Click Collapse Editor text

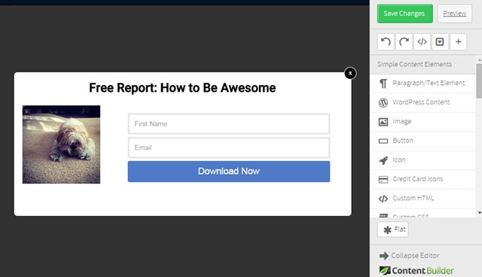click(x=415, y=255)
